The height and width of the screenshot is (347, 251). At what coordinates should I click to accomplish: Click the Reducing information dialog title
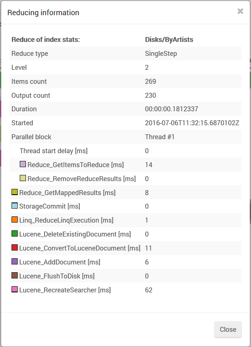(43, 13)
